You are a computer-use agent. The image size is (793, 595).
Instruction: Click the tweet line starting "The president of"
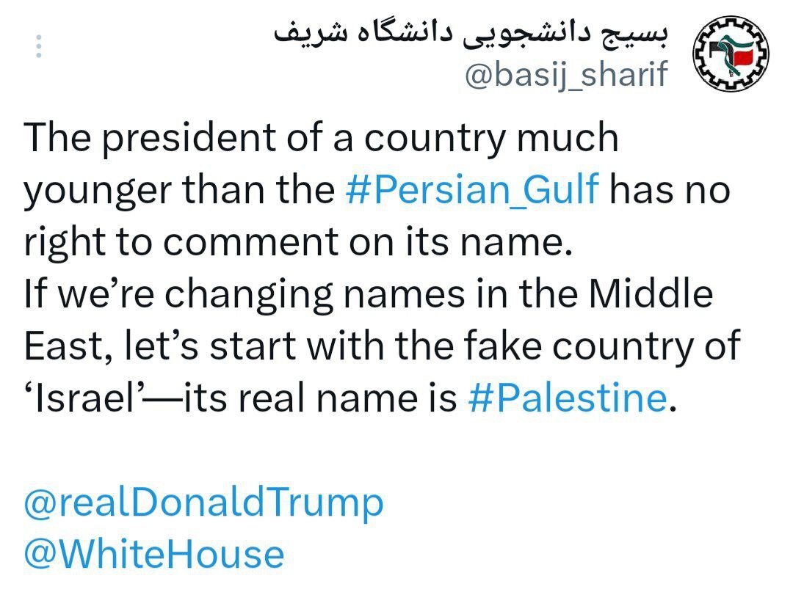(321, 138)
